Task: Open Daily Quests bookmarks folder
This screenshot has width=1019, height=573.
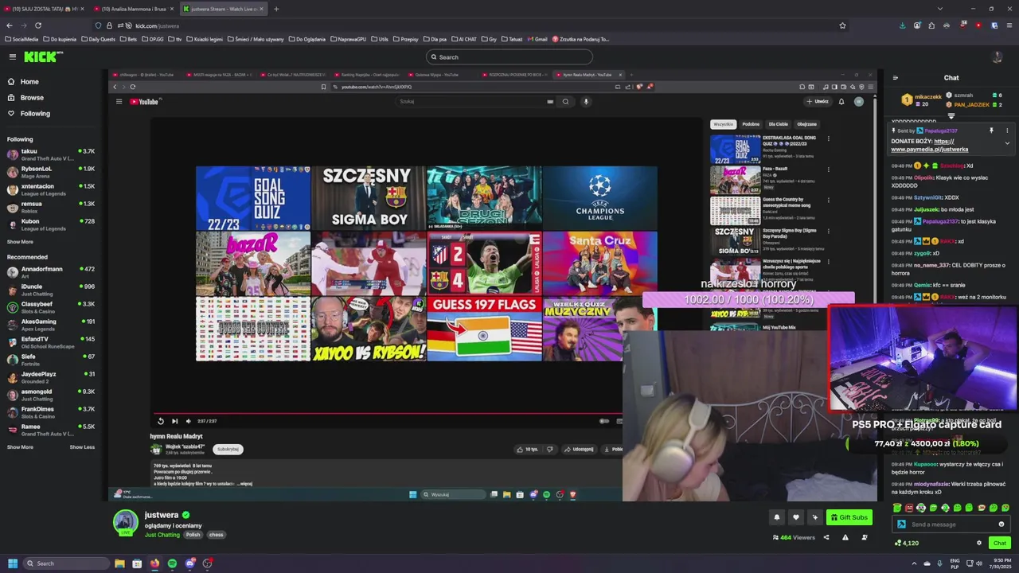Action: click(98, 39)
